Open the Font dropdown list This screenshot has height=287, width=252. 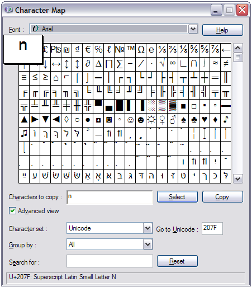point(193,29)
